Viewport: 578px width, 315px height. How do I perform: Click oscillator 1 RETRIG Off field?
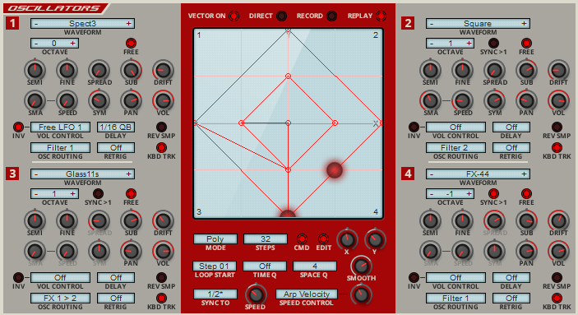[116, 148]
